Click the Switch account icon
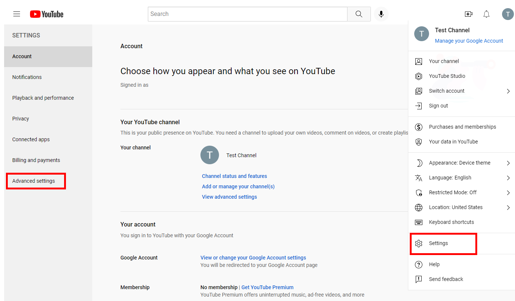The height and width of the screenshot is (301, 515). (419, 91)
